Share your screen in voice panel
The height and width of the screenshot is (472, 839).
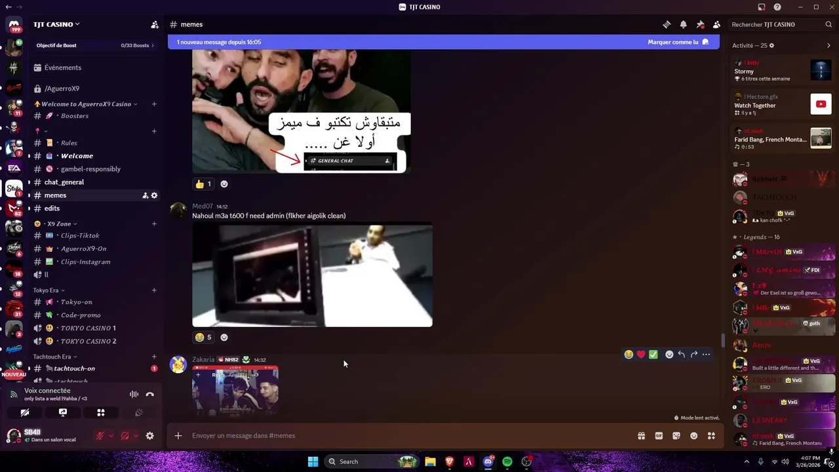point(63,412)
